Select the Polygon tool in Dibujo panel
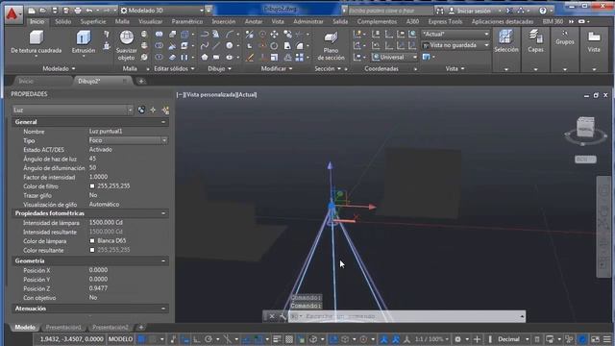Viewport: 615px width, 346px height. click(205, 58)
